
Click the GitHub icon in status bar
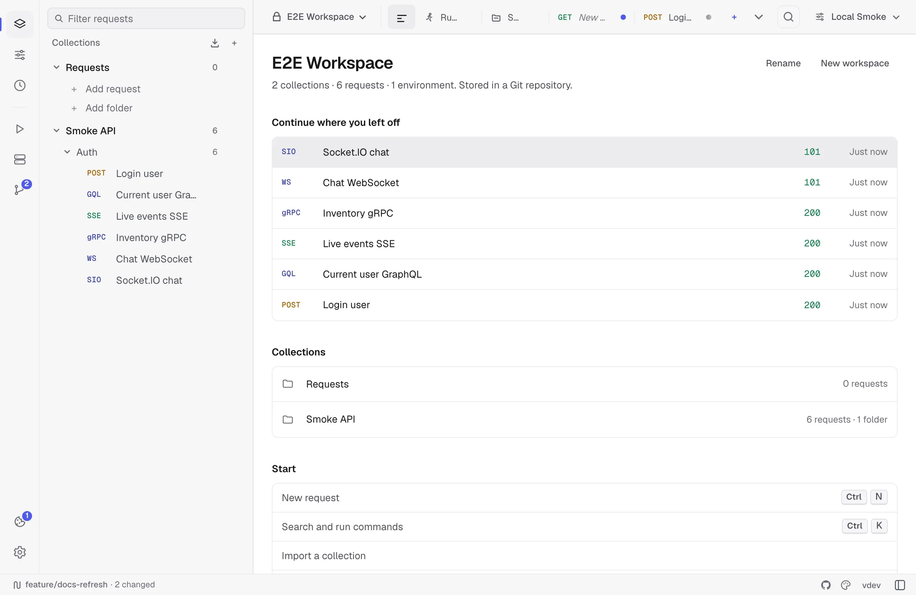(826, 585)
